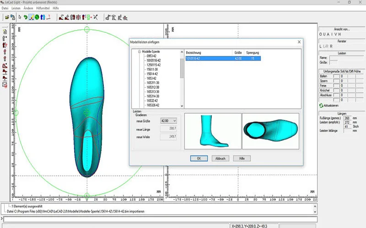Click the last icon with green arrow
This screenshot has width=366, height=228.
(90, 17)
